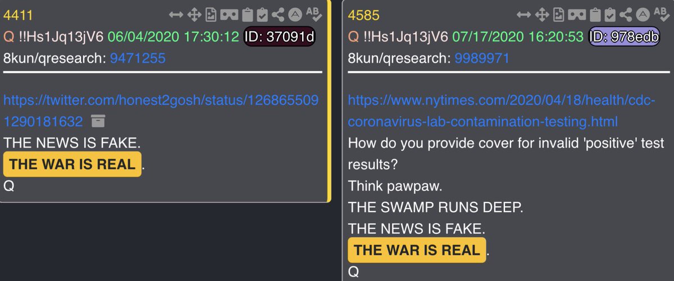Click the ID: 978edb badge
Viewport: 674px width, 281px height.
[x=624, y=37]
